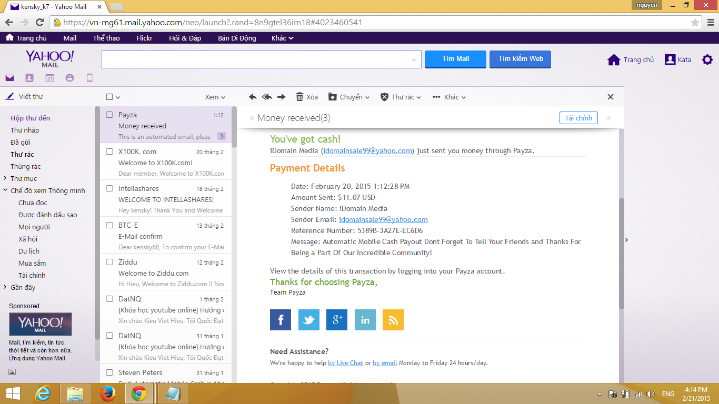719x404 pixels.
Task: Open the select-all dropdown arrow
Action: (x=118, y=97)
